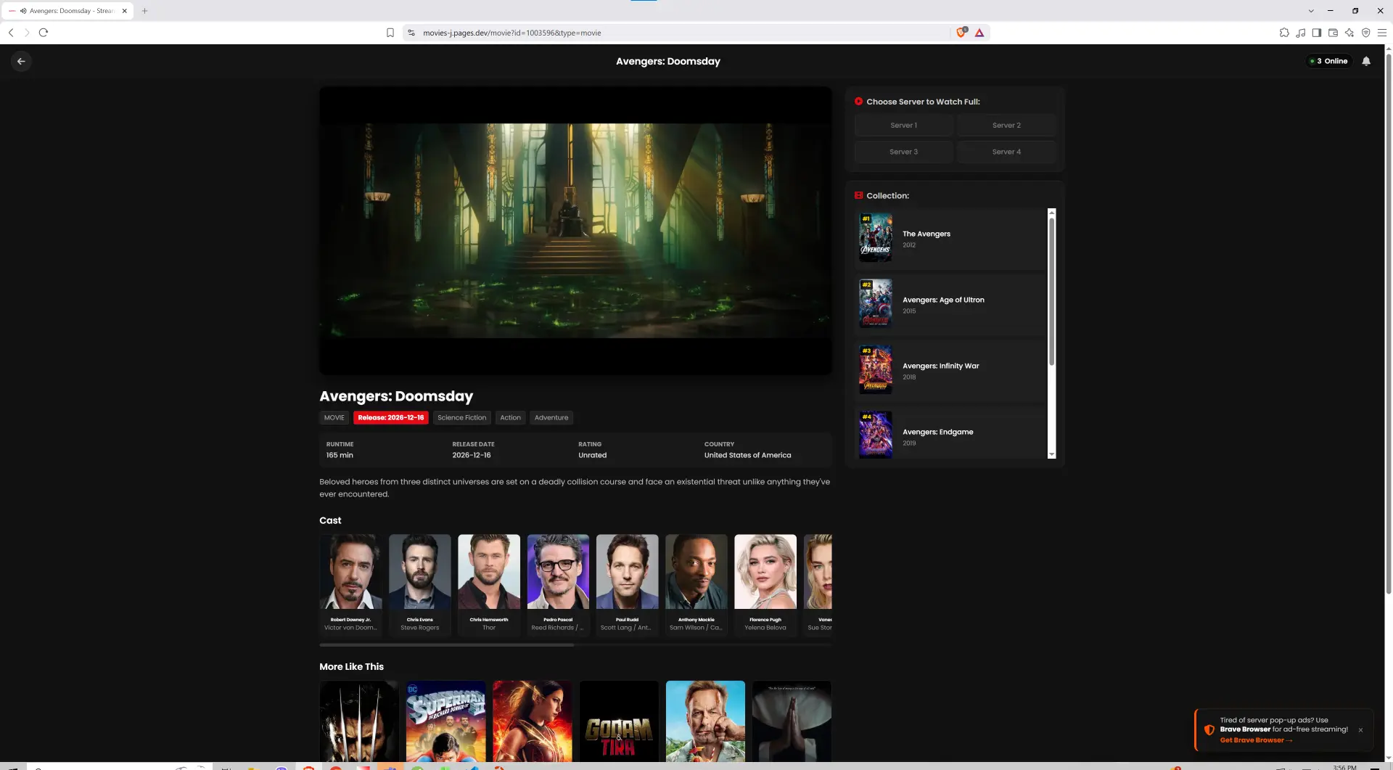Open the praying hands poster in More Like This

point(792,721)
